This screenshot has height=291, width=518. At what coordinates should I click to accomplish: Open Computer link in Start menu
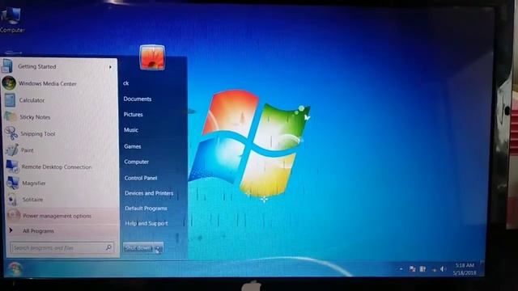pyautogui.click(x=137, y=162)
